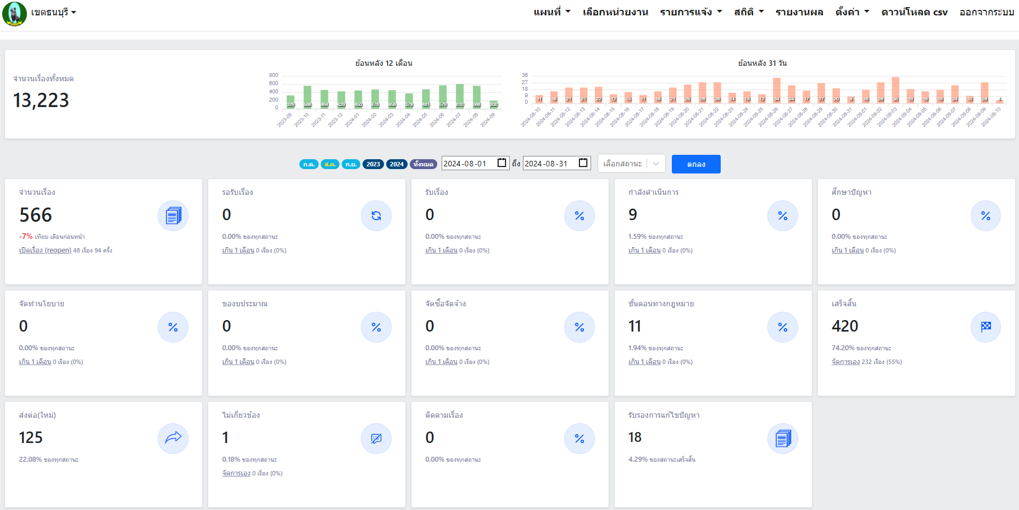Image resolution: width=1019 pixels, height=510 pixels.
Task: Expand the แผนที่ menu dropdown
Action: click(552, 12)
